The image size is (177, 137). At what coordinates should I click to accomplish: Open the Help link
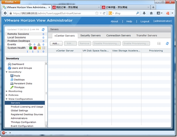pyautogui.click(x=129, y=21)
